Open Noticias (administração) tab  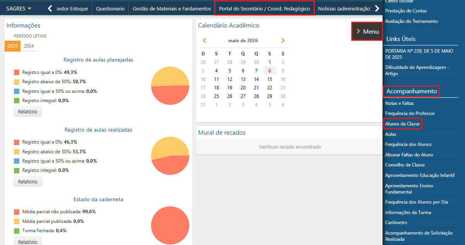click(x=344, y=9)
